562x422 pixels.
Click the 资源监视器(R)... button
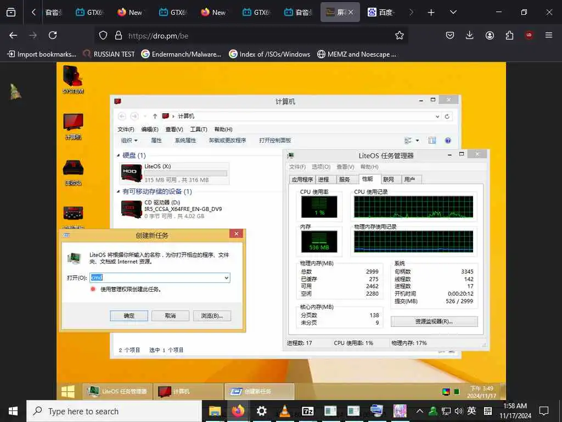[x=434, y=321]
